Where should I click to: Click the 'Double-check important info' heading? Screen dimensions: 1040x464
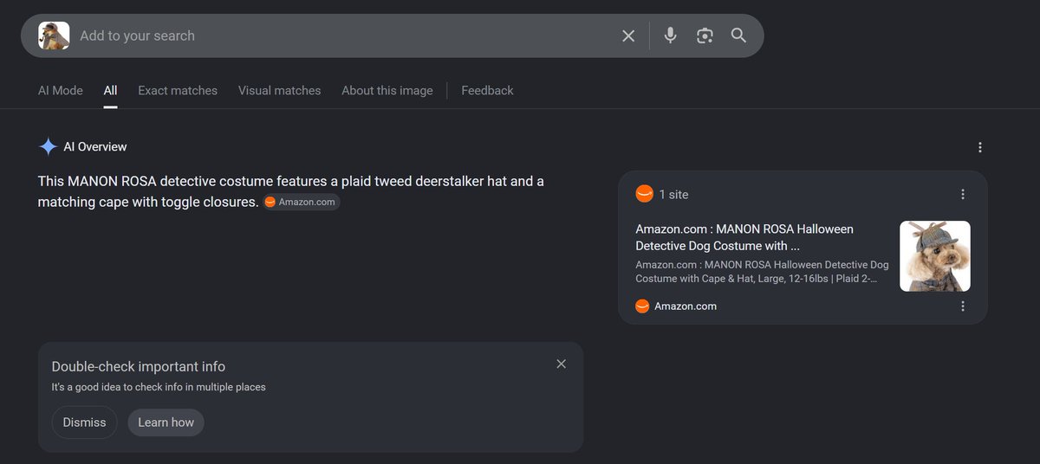click(139, 366)
